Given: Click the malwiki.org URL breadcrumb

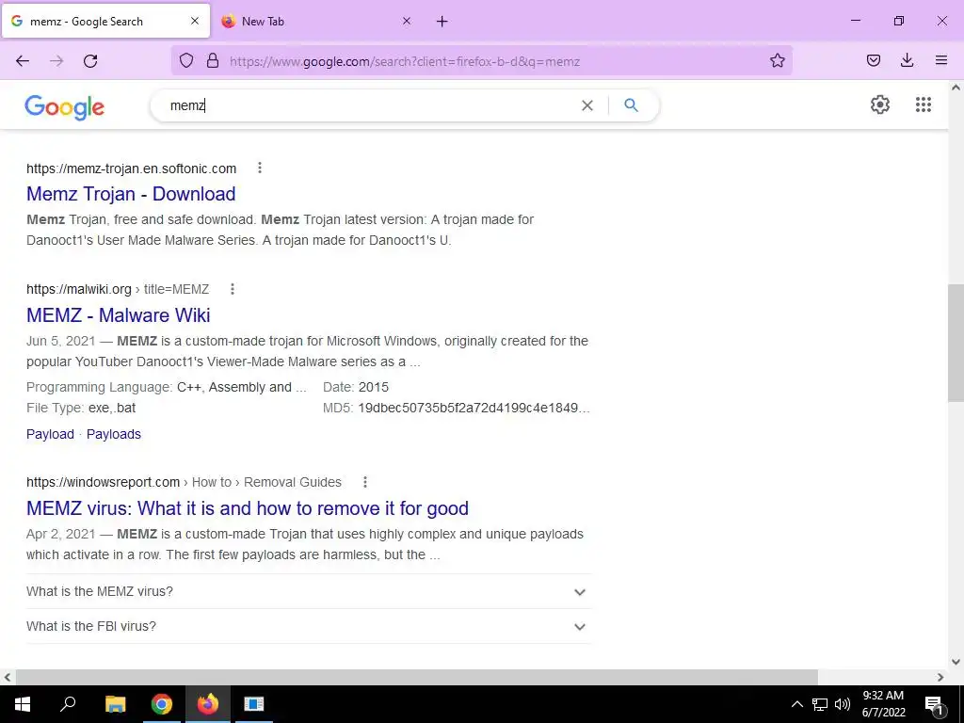Looking at the screenshot, I should (118, 289).
